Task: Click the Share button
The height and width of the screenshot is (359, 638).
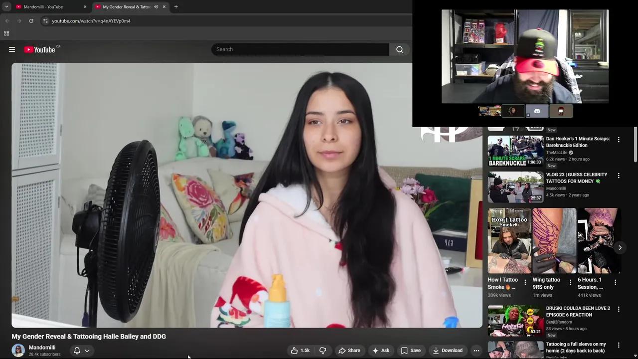Action: click(349, 351)
